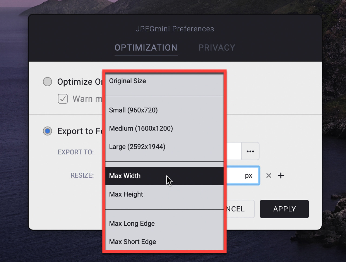The height and width of the screenshot is (262, 346).
Task: Click the export folder path field
Action: [x=234, y=151]
